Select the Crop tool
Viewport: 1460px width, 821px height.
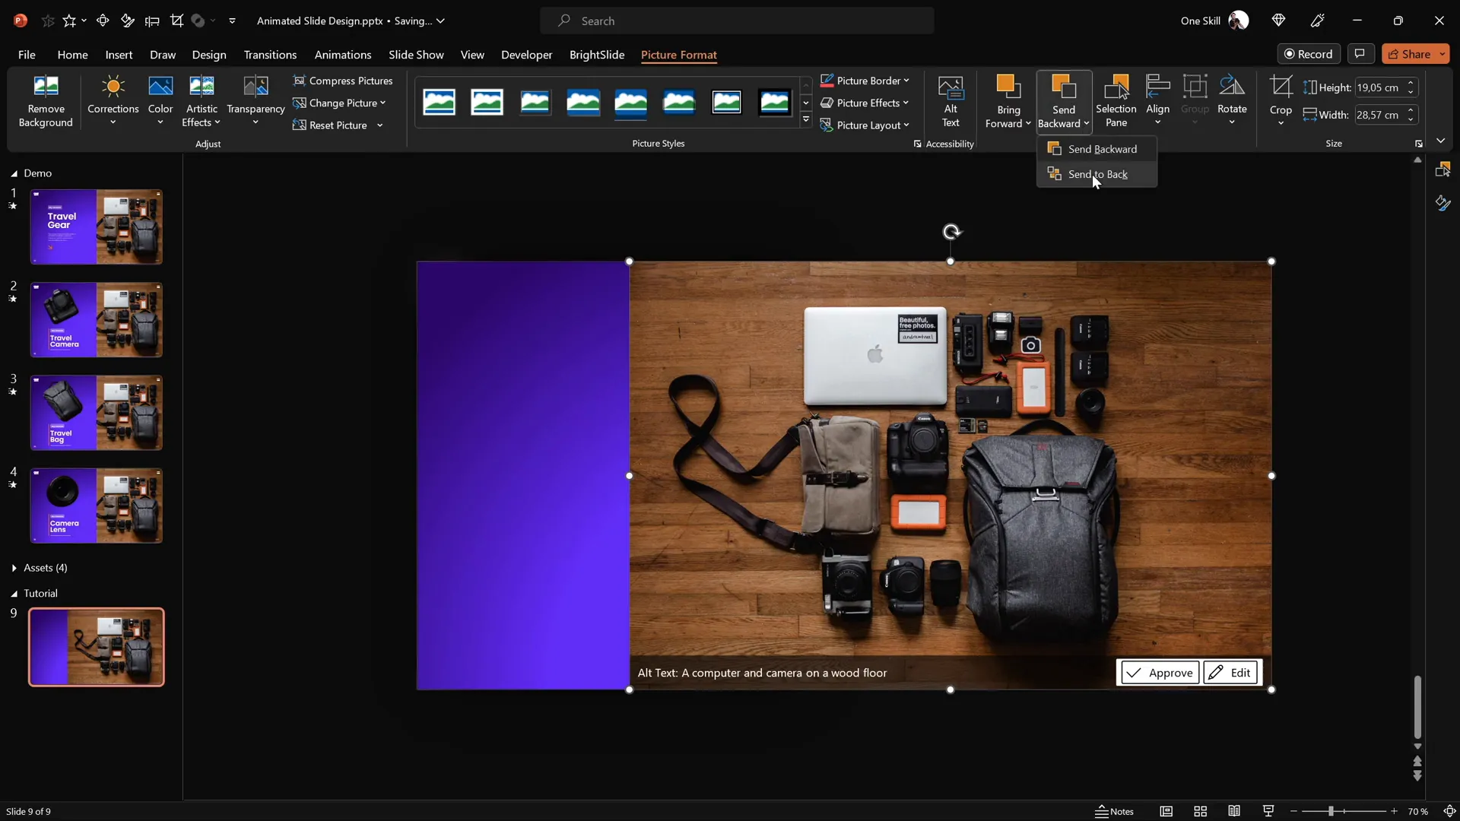(1281, 87)
